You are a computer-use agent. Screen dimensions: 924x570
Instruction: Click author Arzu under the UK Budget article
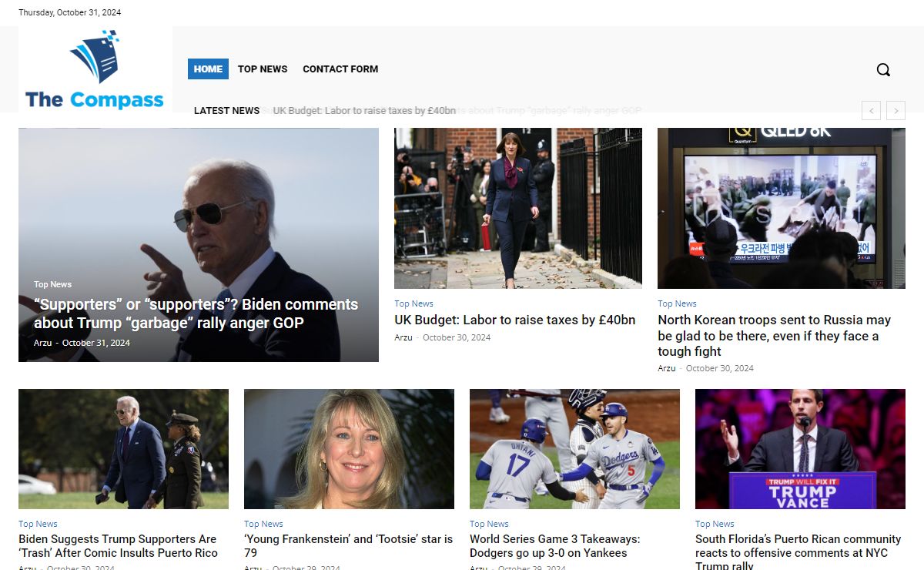coord(403,337)
